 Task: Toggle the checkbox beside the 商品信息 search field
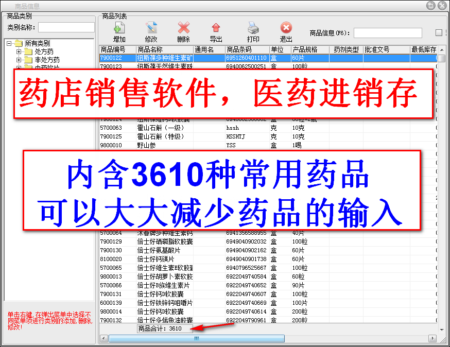(439, 33)
